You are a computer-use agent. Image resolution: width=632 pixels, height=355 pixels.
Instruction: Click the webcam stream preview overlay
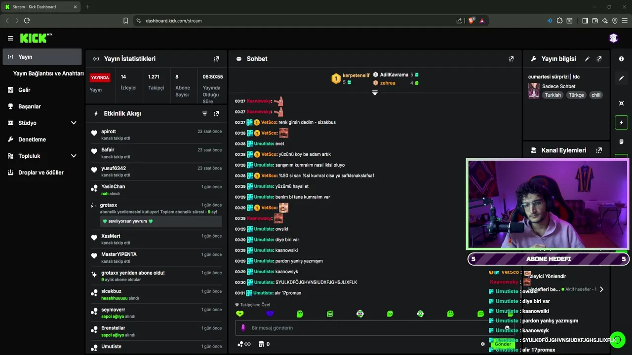547,204
